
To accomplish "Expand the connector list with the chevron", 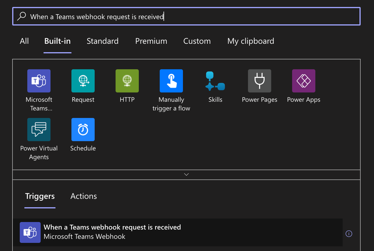I will click(186, 174).
